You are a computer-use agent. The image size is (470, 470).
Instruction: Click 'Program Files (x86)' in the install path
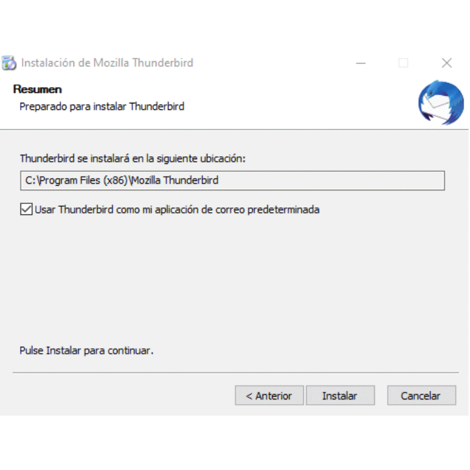(83, 180)
